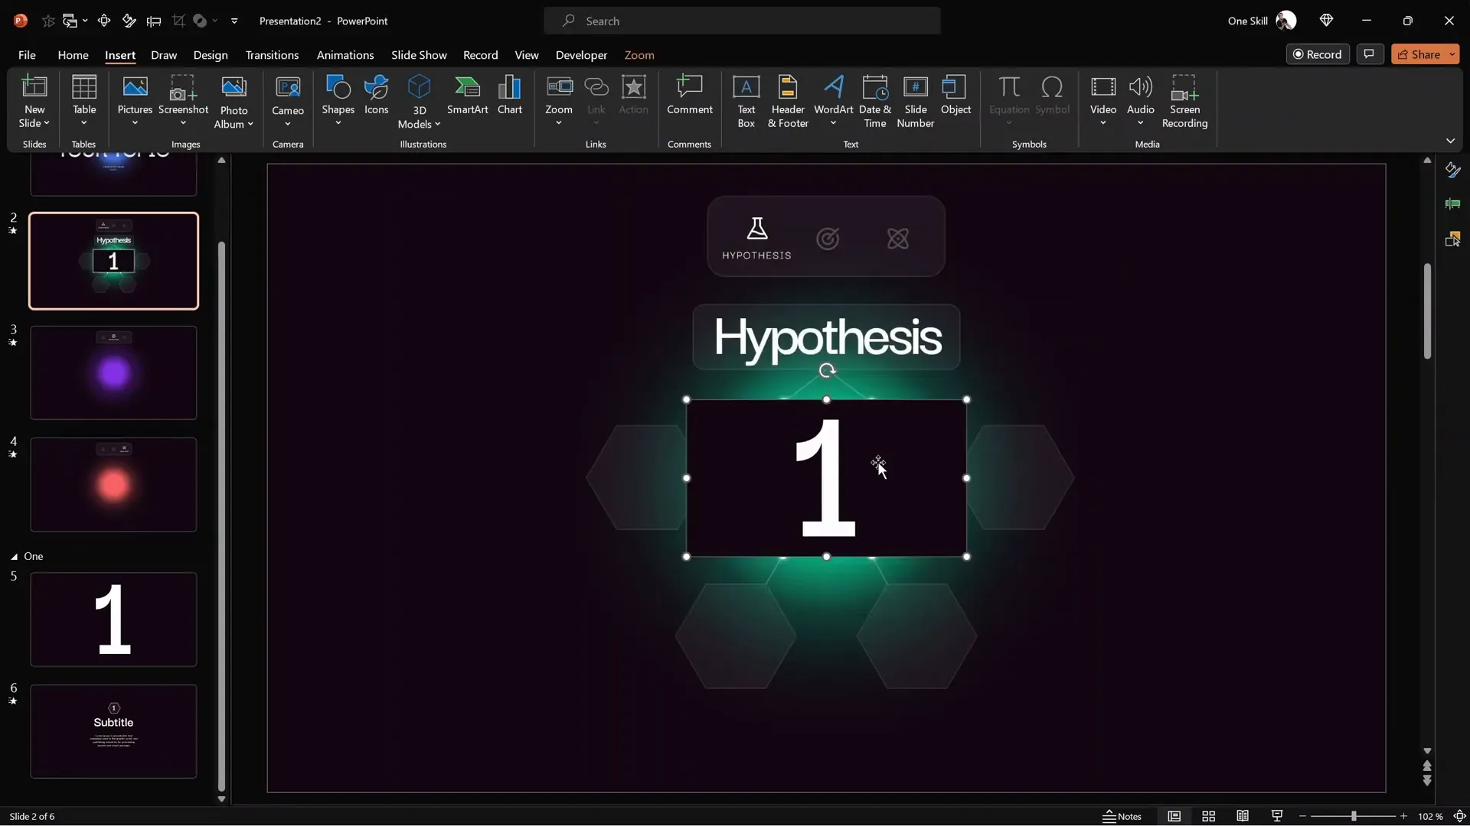Click the New Slide icon
1470x826 pixels.
click(x=34, y=87)
